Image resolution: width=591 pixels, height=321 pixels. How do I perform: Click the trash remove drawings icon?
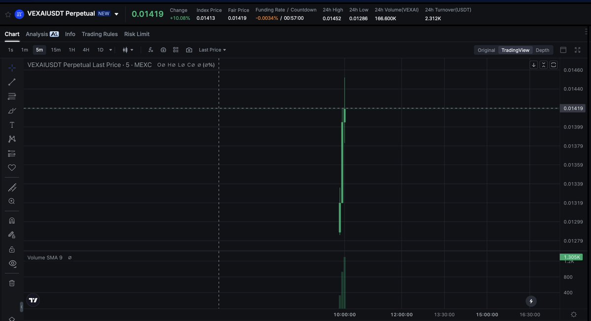pyautogui.click(x=12, y=283)
